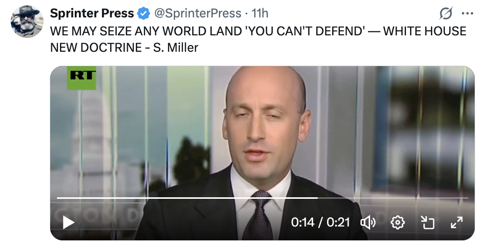The image size is (488, 248).
Task: Click the blue verified checkmark badge
Action: (144, 14)
